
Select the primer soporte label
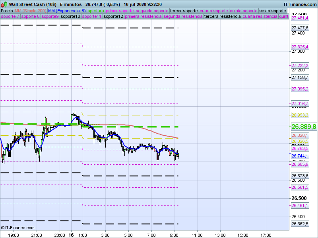[120, 11]
